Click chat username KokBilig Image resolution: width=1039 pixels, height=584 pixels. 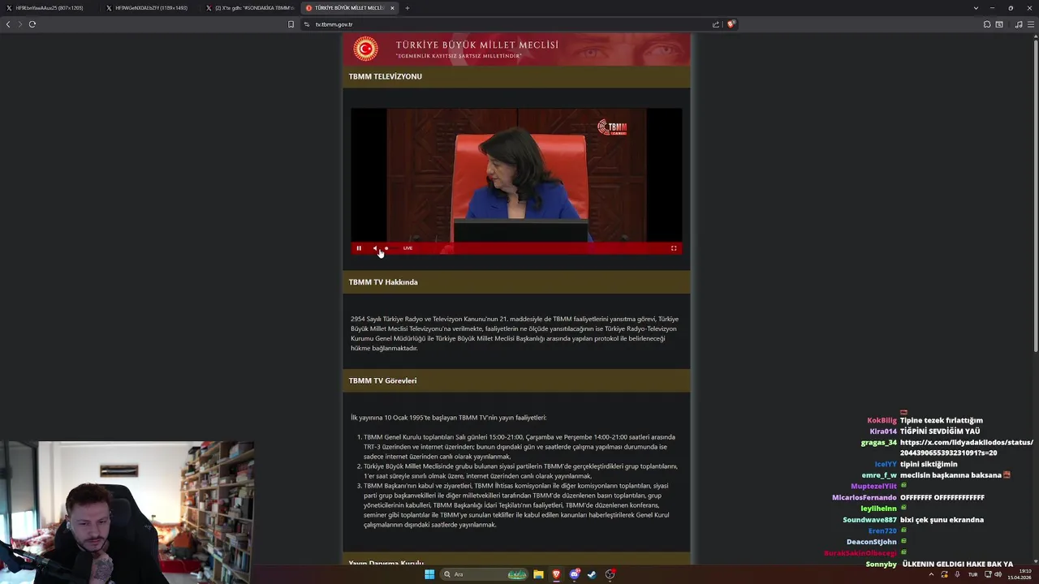(x=882, y=420)
